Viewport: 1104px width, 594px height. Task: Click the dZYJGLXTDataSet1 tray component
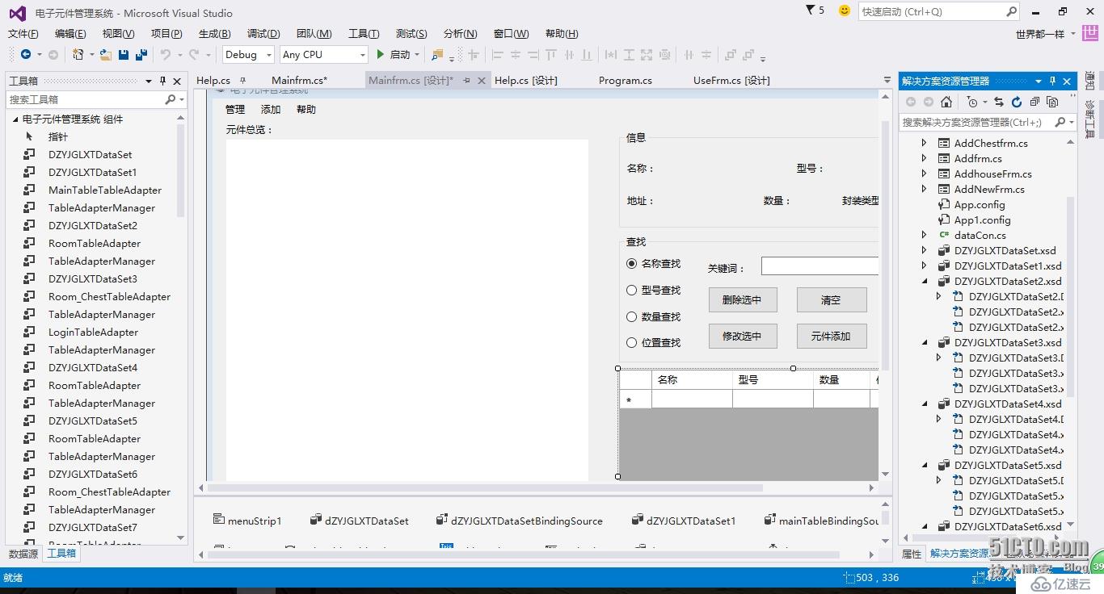pyautogui.click(x=684, y=521)
